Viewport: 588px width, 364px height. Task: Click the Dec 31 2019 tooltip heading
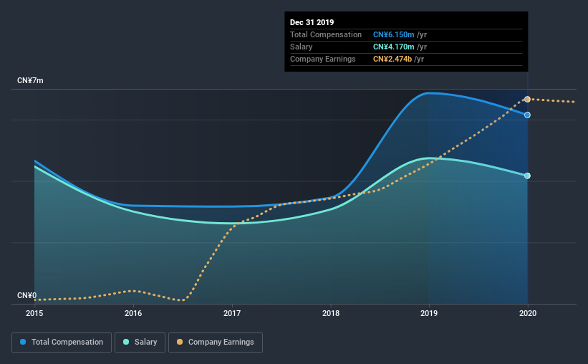(312, 22)
